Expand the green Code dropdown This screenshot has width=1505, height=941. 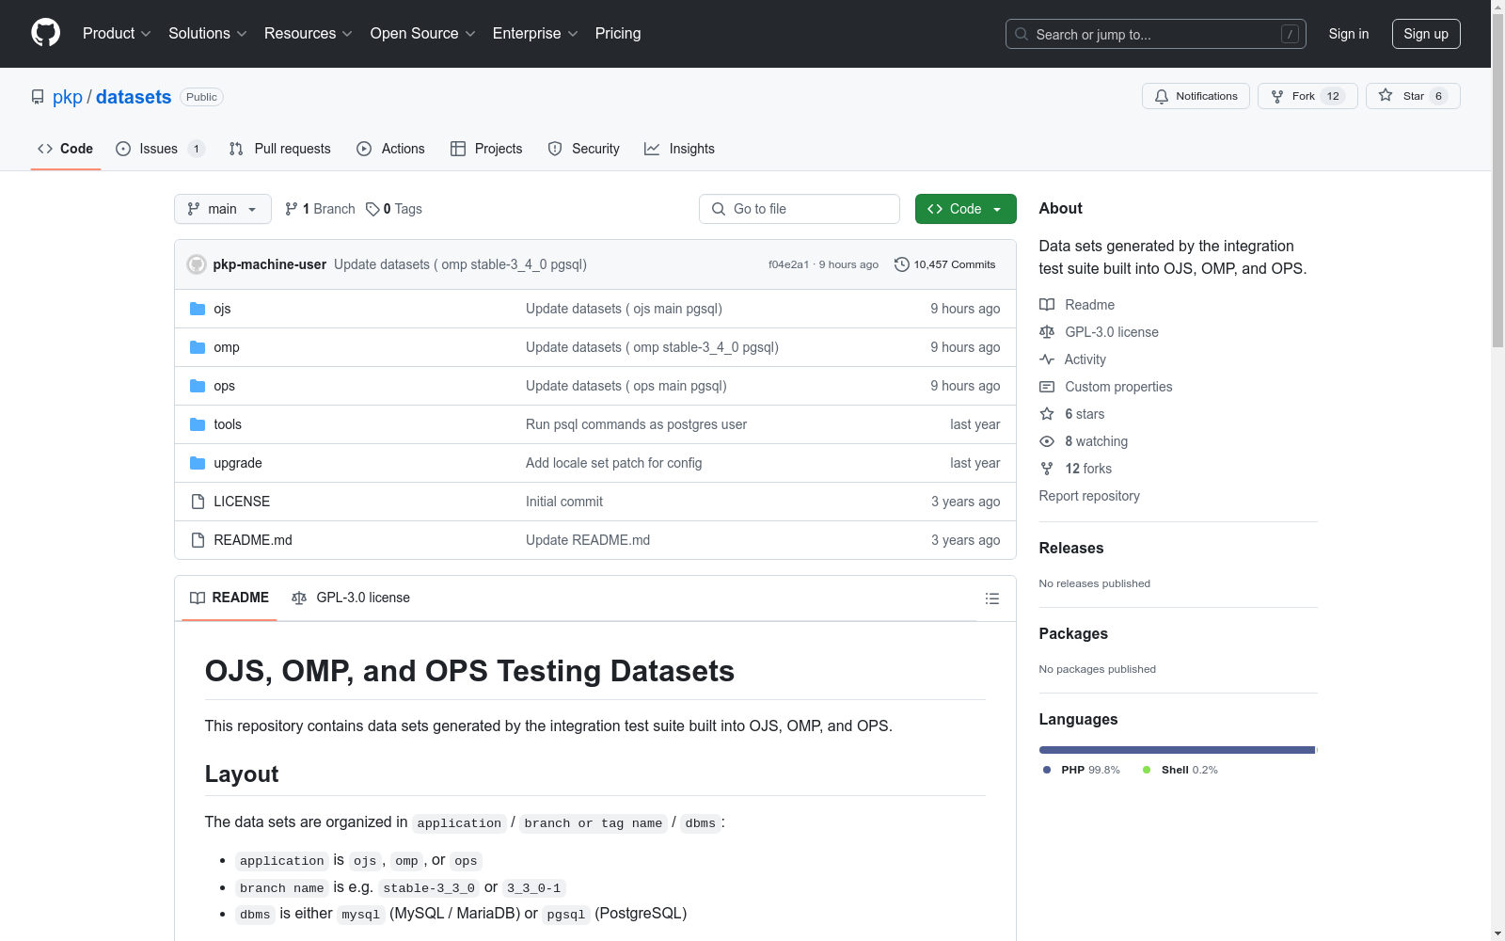pyautogui.click(x=965, y=209)
